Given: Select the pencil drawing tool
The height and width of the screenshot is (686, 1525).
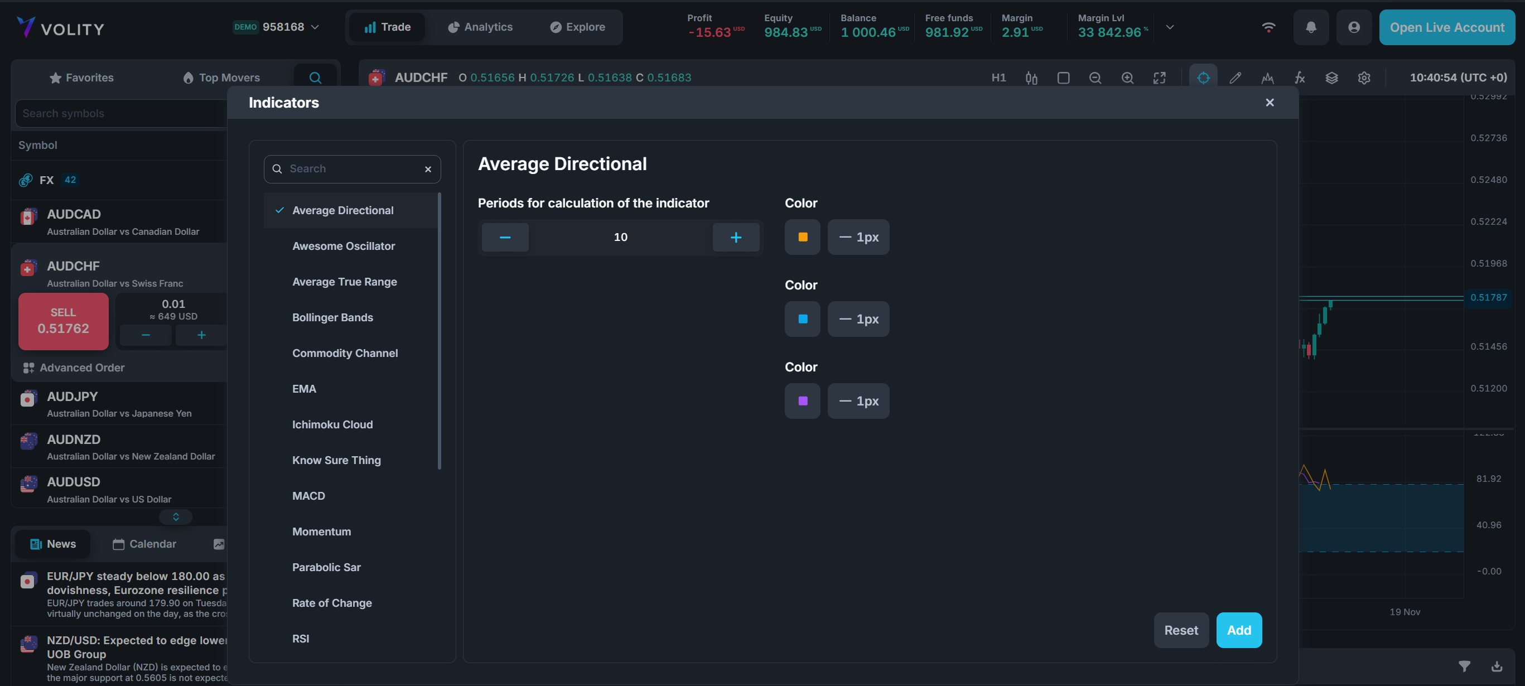Looking at the screenshot, I should (x=1235, y=78).
